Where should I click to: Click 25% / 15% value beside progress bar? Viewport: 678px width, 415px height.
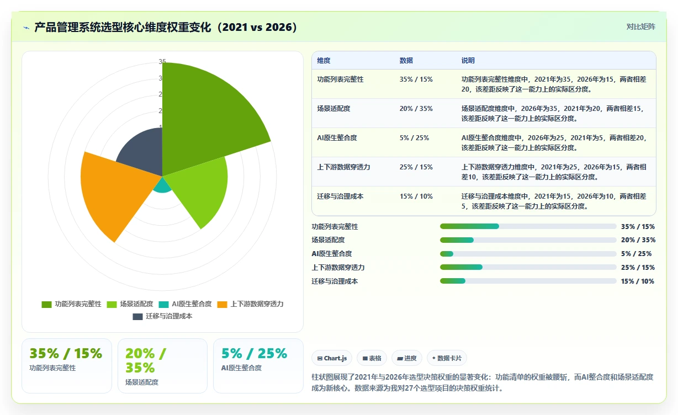coord(638,267)
